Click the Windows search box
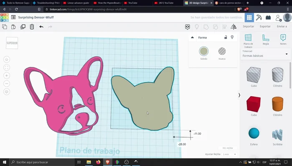 coord(42,162)
